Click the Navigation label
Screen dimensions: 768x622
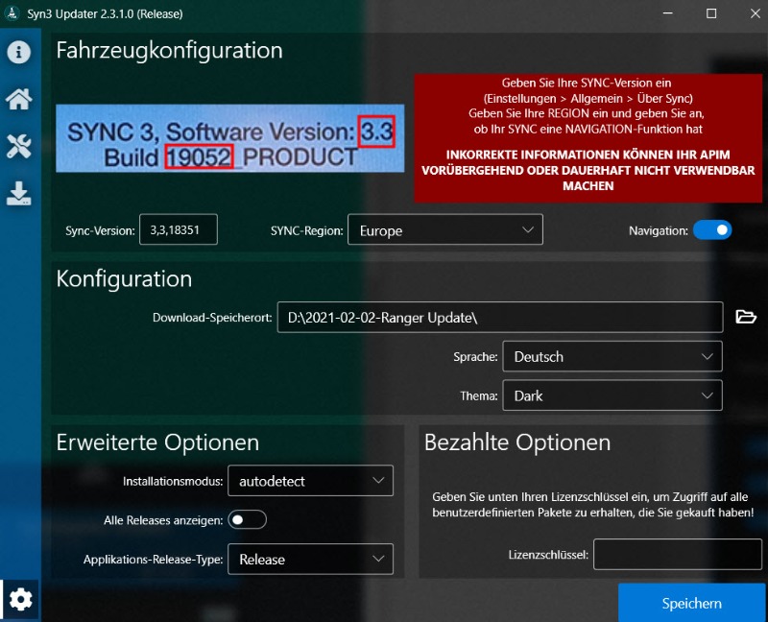[x=659, y=230]
